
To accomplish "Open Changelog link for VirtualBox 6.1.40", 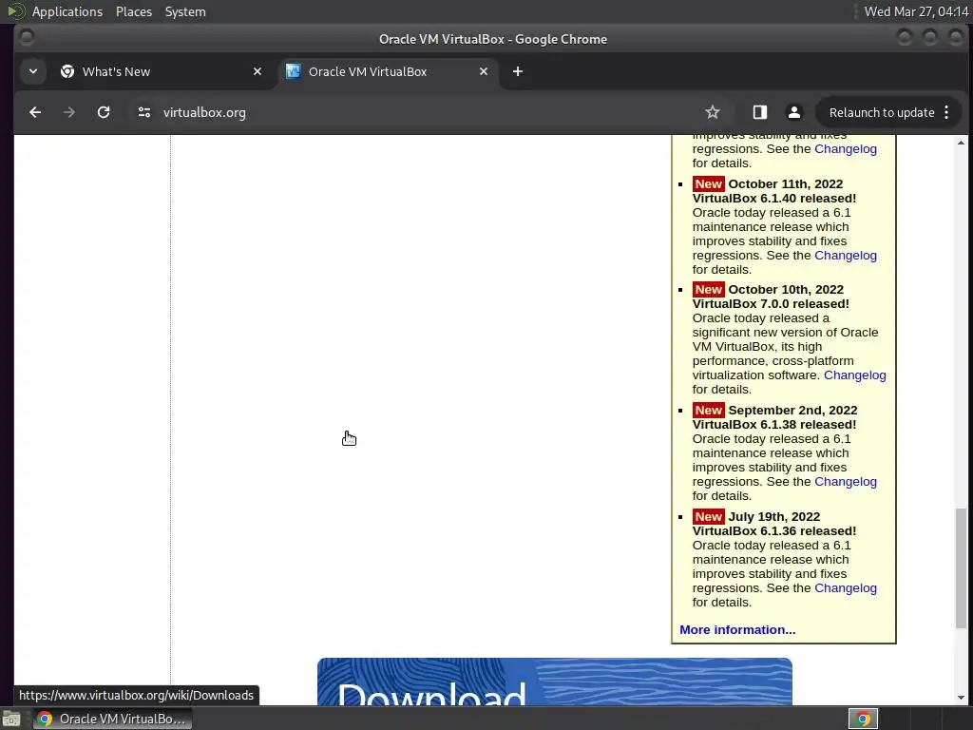I will (x=845, y=255).
